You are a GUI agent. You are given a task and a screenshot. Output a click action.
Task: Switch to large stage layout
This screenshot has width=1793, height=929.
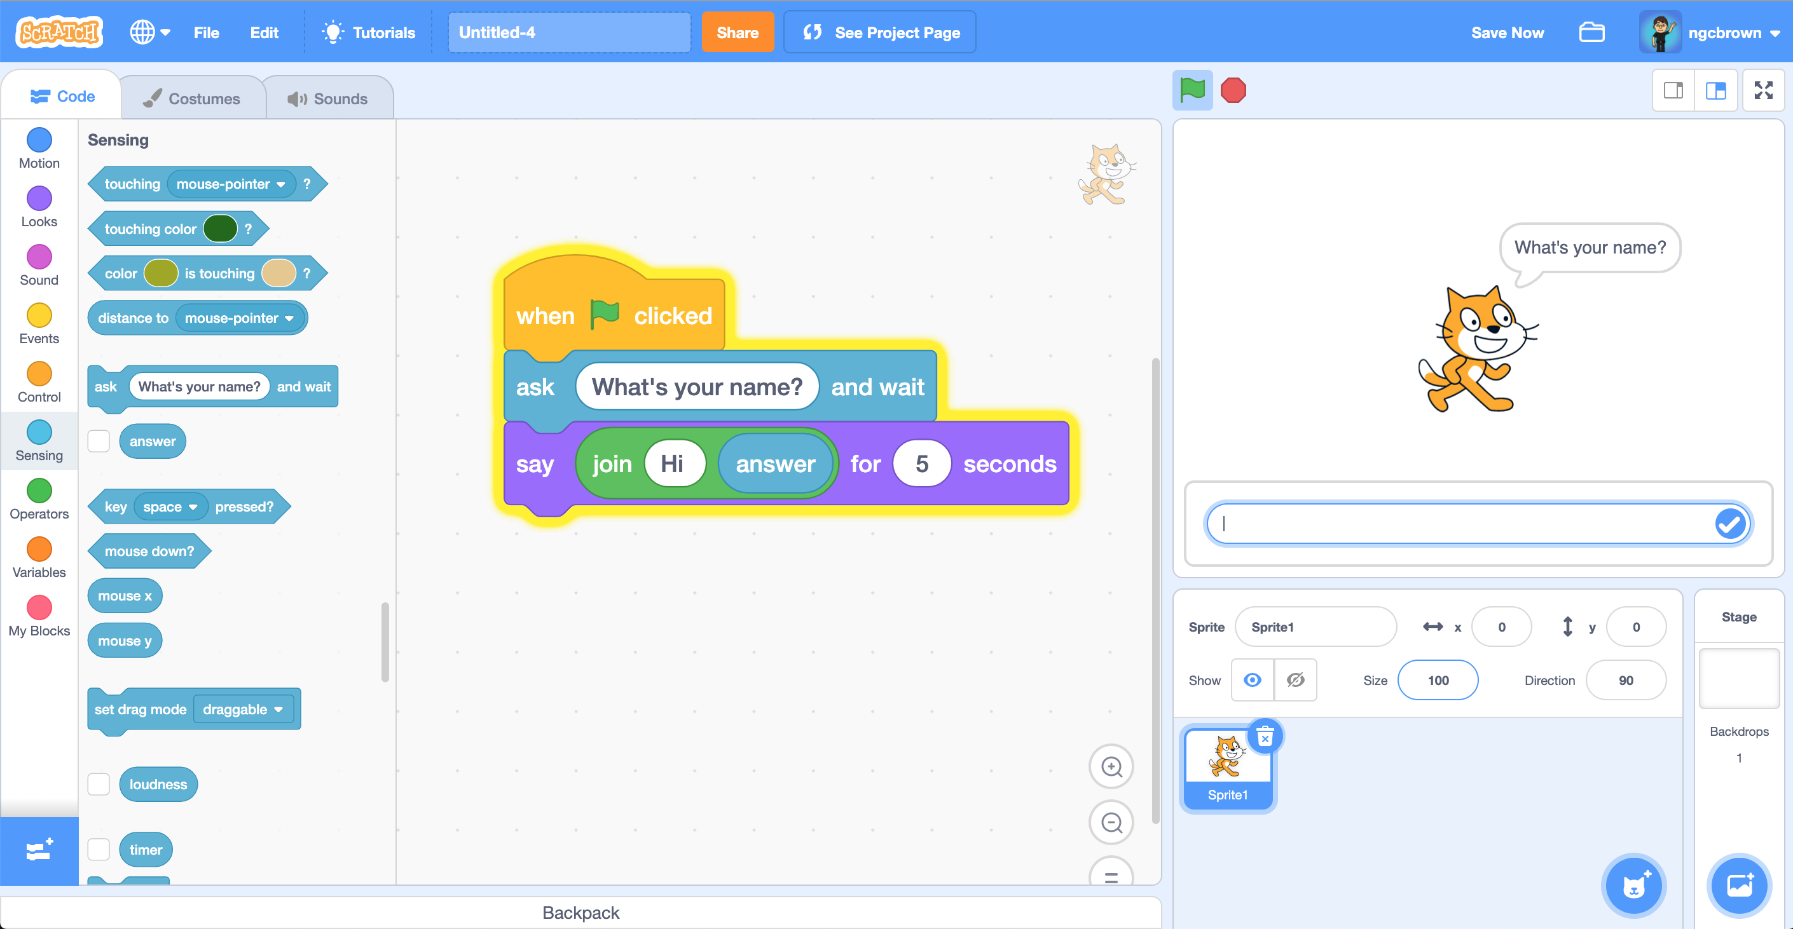[x=1715, y=90]
